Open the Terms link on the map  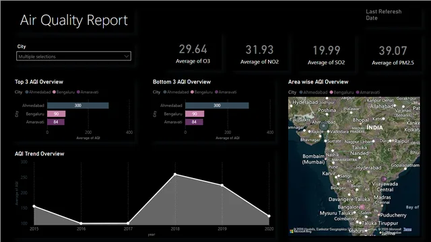[407, 229]
